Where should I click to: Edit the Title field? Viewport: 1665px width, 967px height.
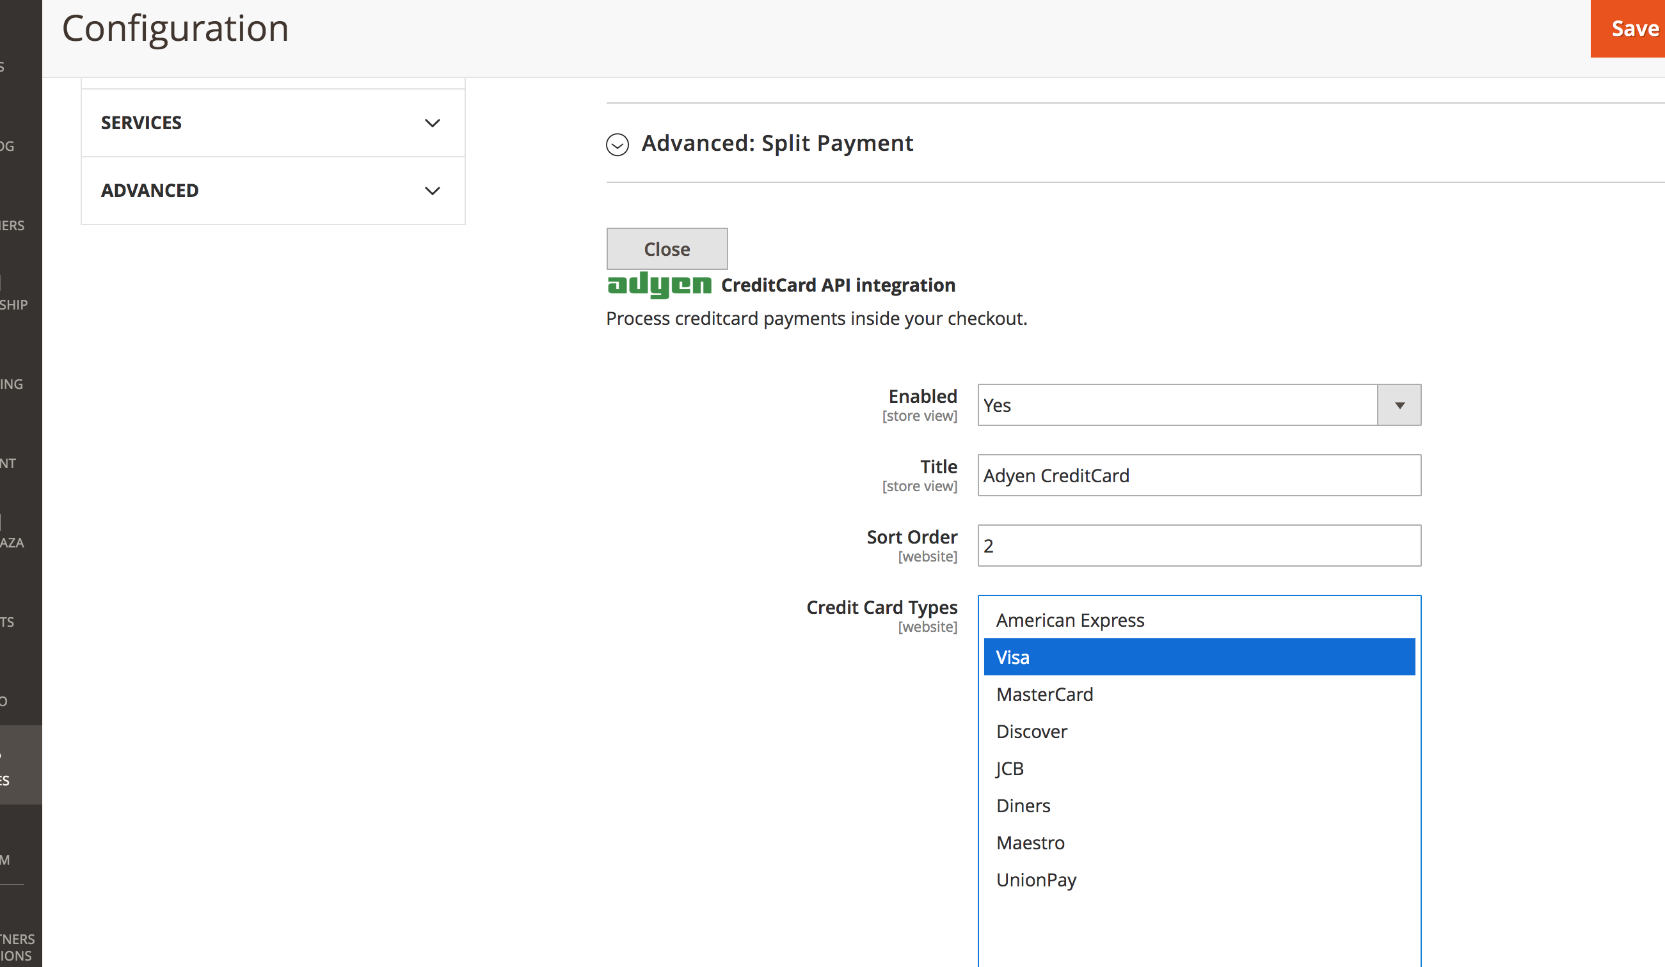[1199, 475]
